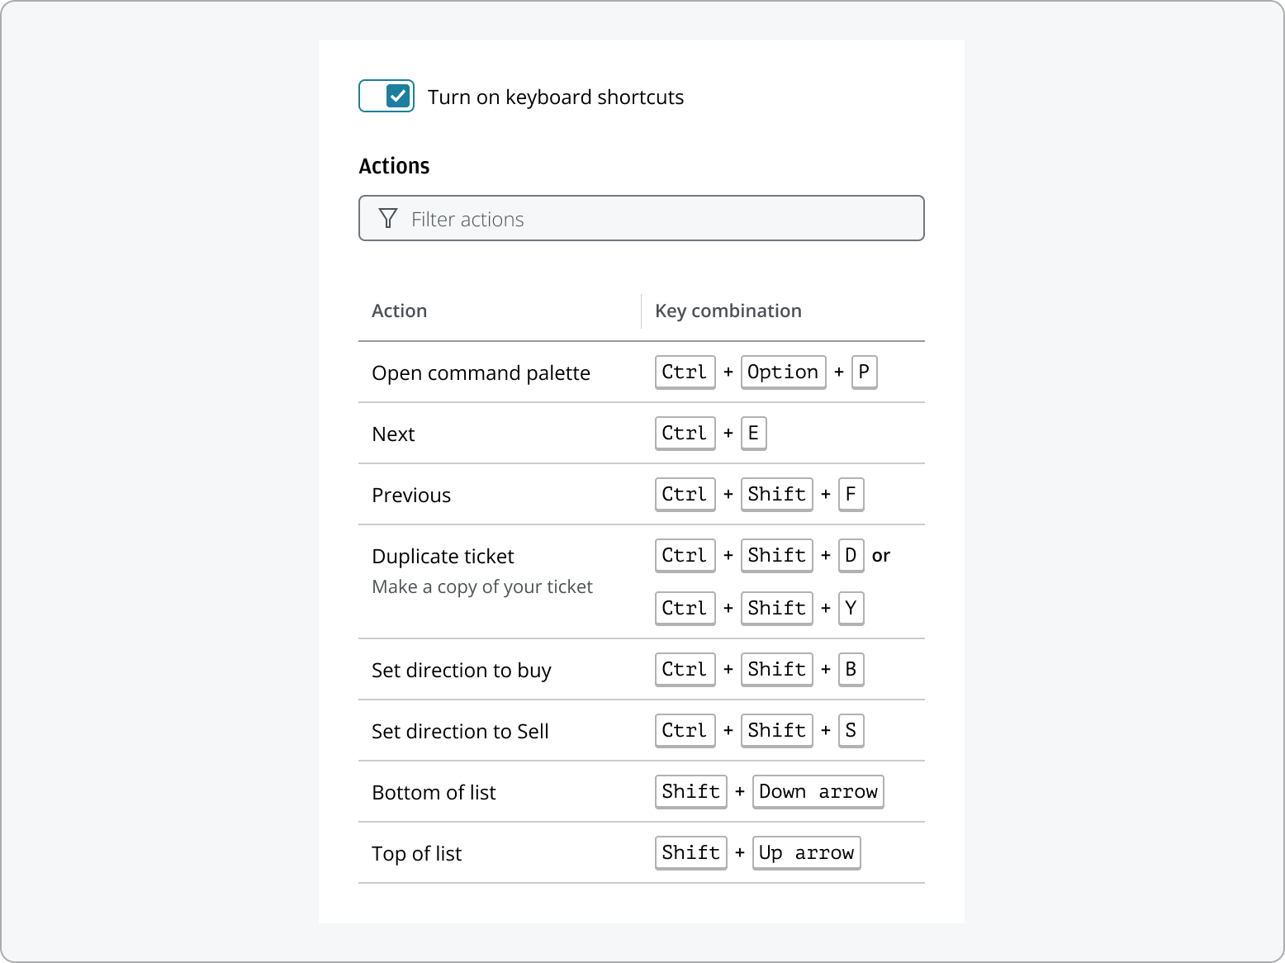Image resolution: width=1285 pixels, height=963 pixels.
Task: Click the Duplicate ticket row label
Action: 443,556
